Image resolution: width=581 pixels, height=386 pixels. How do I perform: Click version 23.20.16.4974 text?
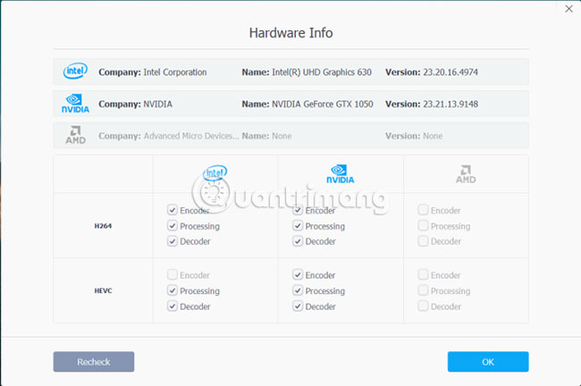[450, 72]
